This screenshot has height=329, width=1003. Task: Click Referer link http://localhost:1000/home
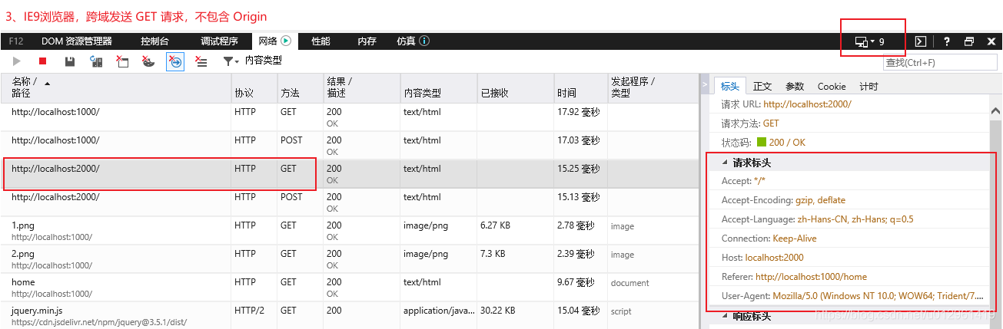coord(811,277)
